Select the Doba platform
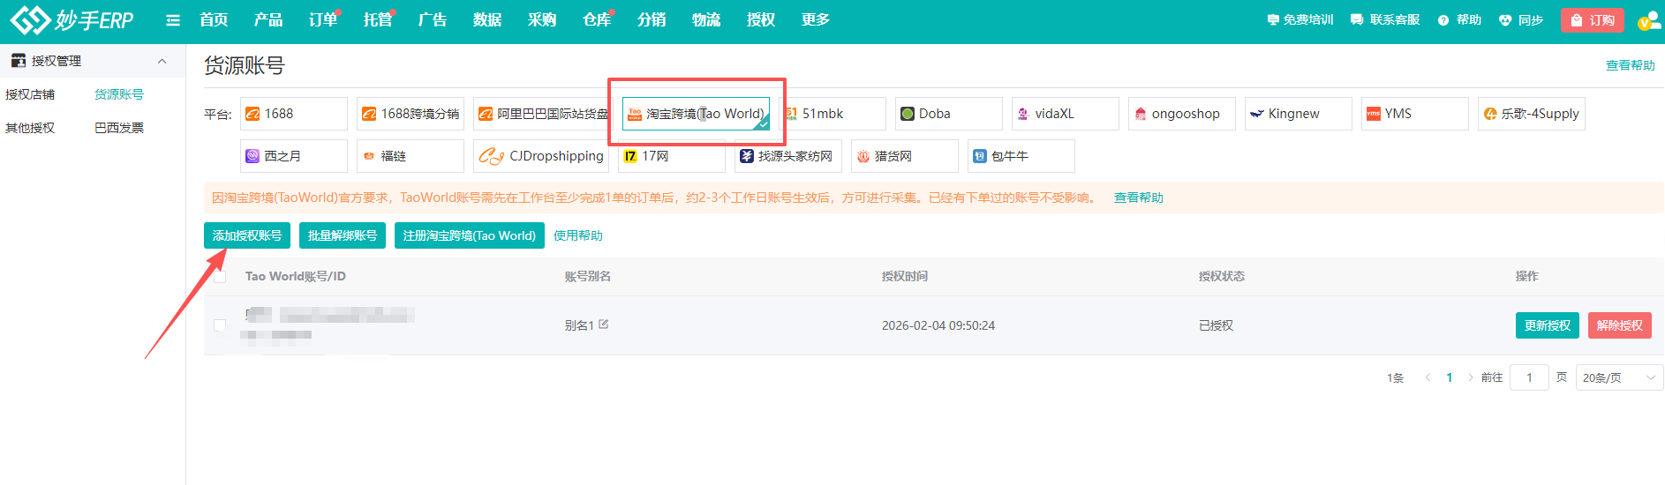 (x=949, y=114)
